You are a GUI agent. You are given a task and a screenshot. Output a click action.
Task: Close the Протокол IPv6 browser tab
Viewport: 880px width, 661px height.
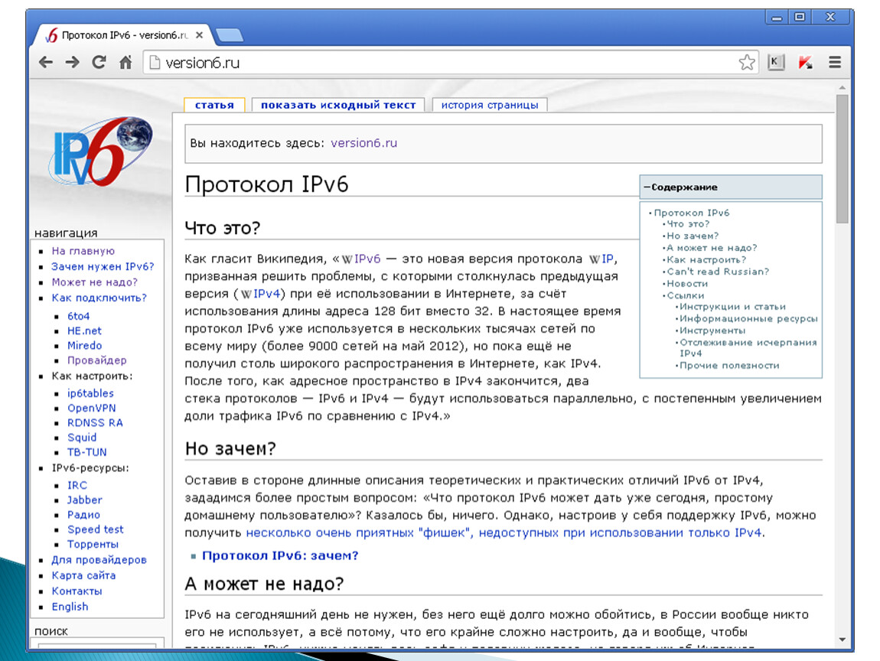click(200, 35)
